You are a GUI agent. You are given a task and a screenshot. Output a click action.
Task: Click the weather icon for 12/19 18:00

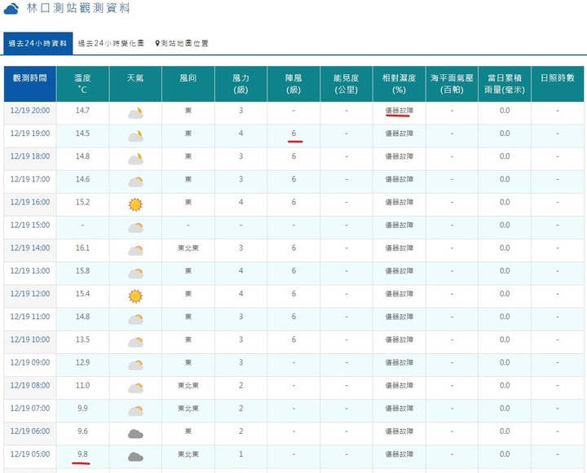(x=135, y=159)
